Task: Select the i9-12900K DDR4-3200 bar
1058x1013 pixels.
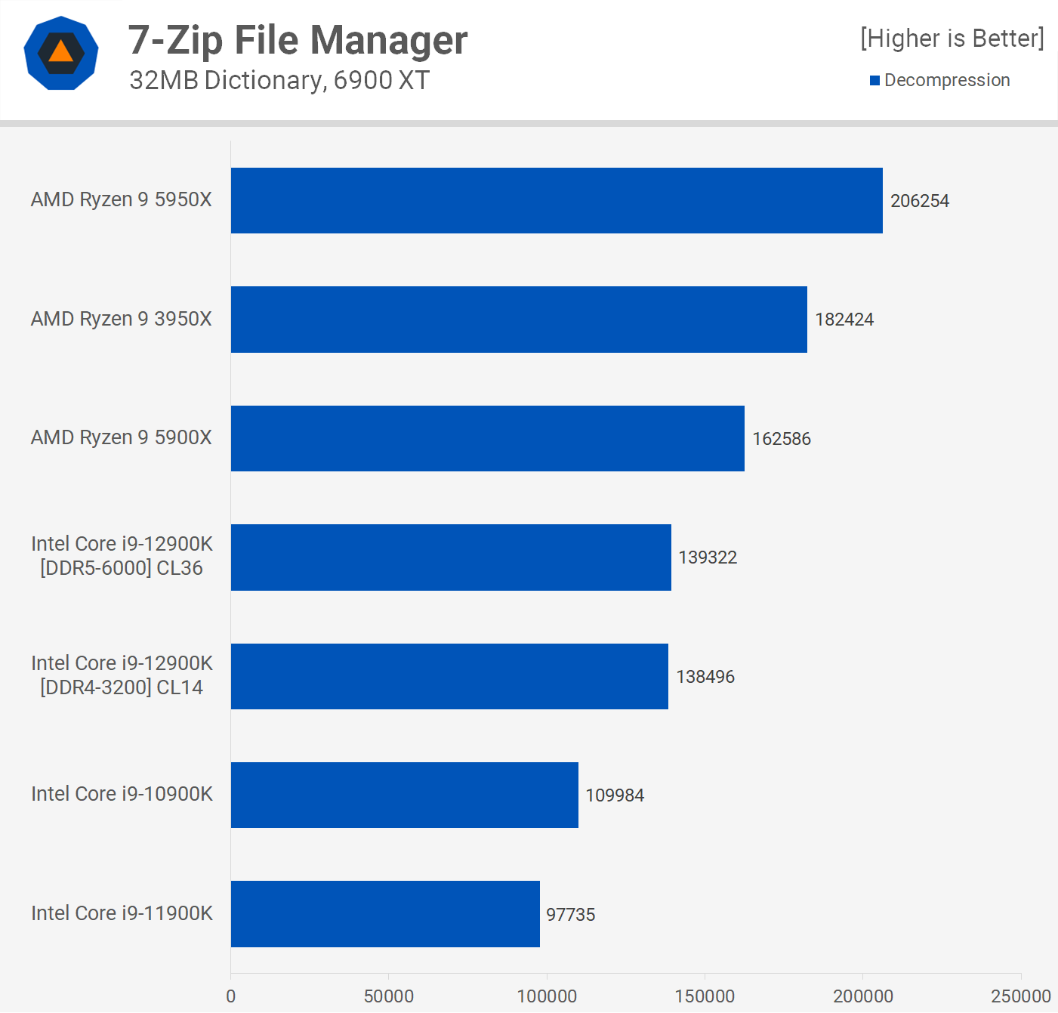Action: pyautogui.click(x=449, y=677)
